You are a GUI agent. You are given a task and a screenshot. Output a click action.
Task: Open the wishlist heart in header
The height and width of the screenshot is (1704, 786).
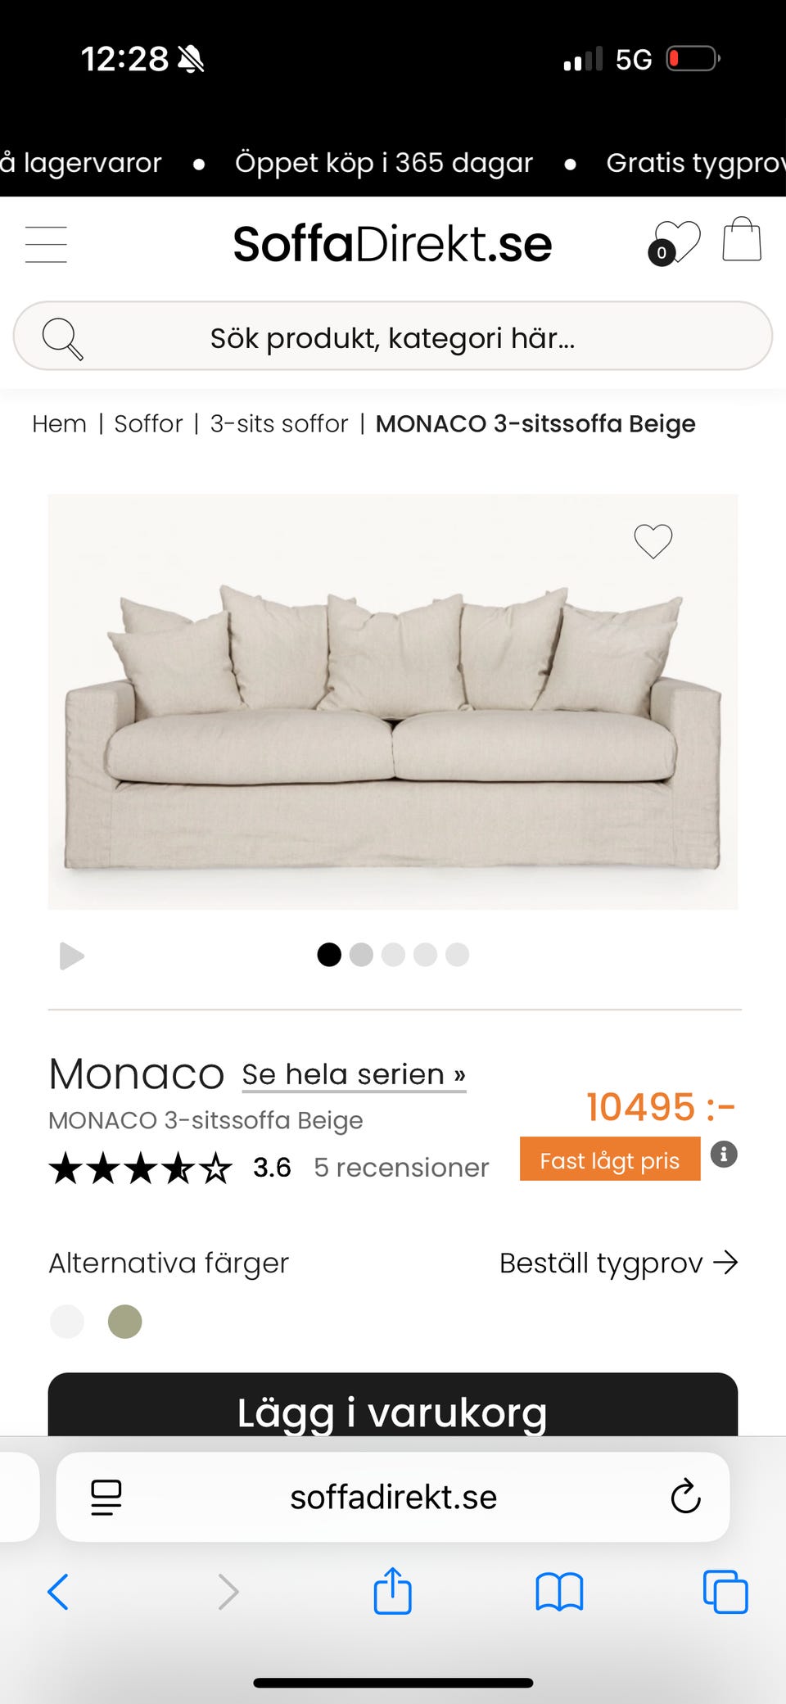coord(675,243)
